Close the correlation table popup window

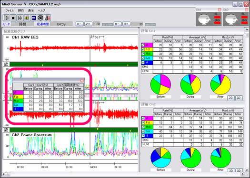click(x=82, y=81)
